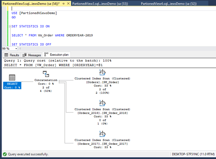Image resolution: width=216 pixels, height=159 pixels.
Task: Click the SELECT * FROM VW_Order query line
Action: pos(52,35)
